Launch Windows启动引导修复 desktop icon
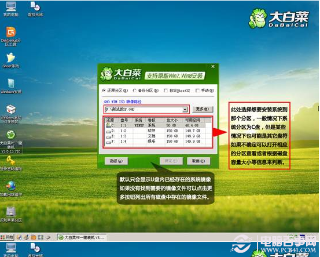Screen dimensions: 320x257 tap(11, 114)
